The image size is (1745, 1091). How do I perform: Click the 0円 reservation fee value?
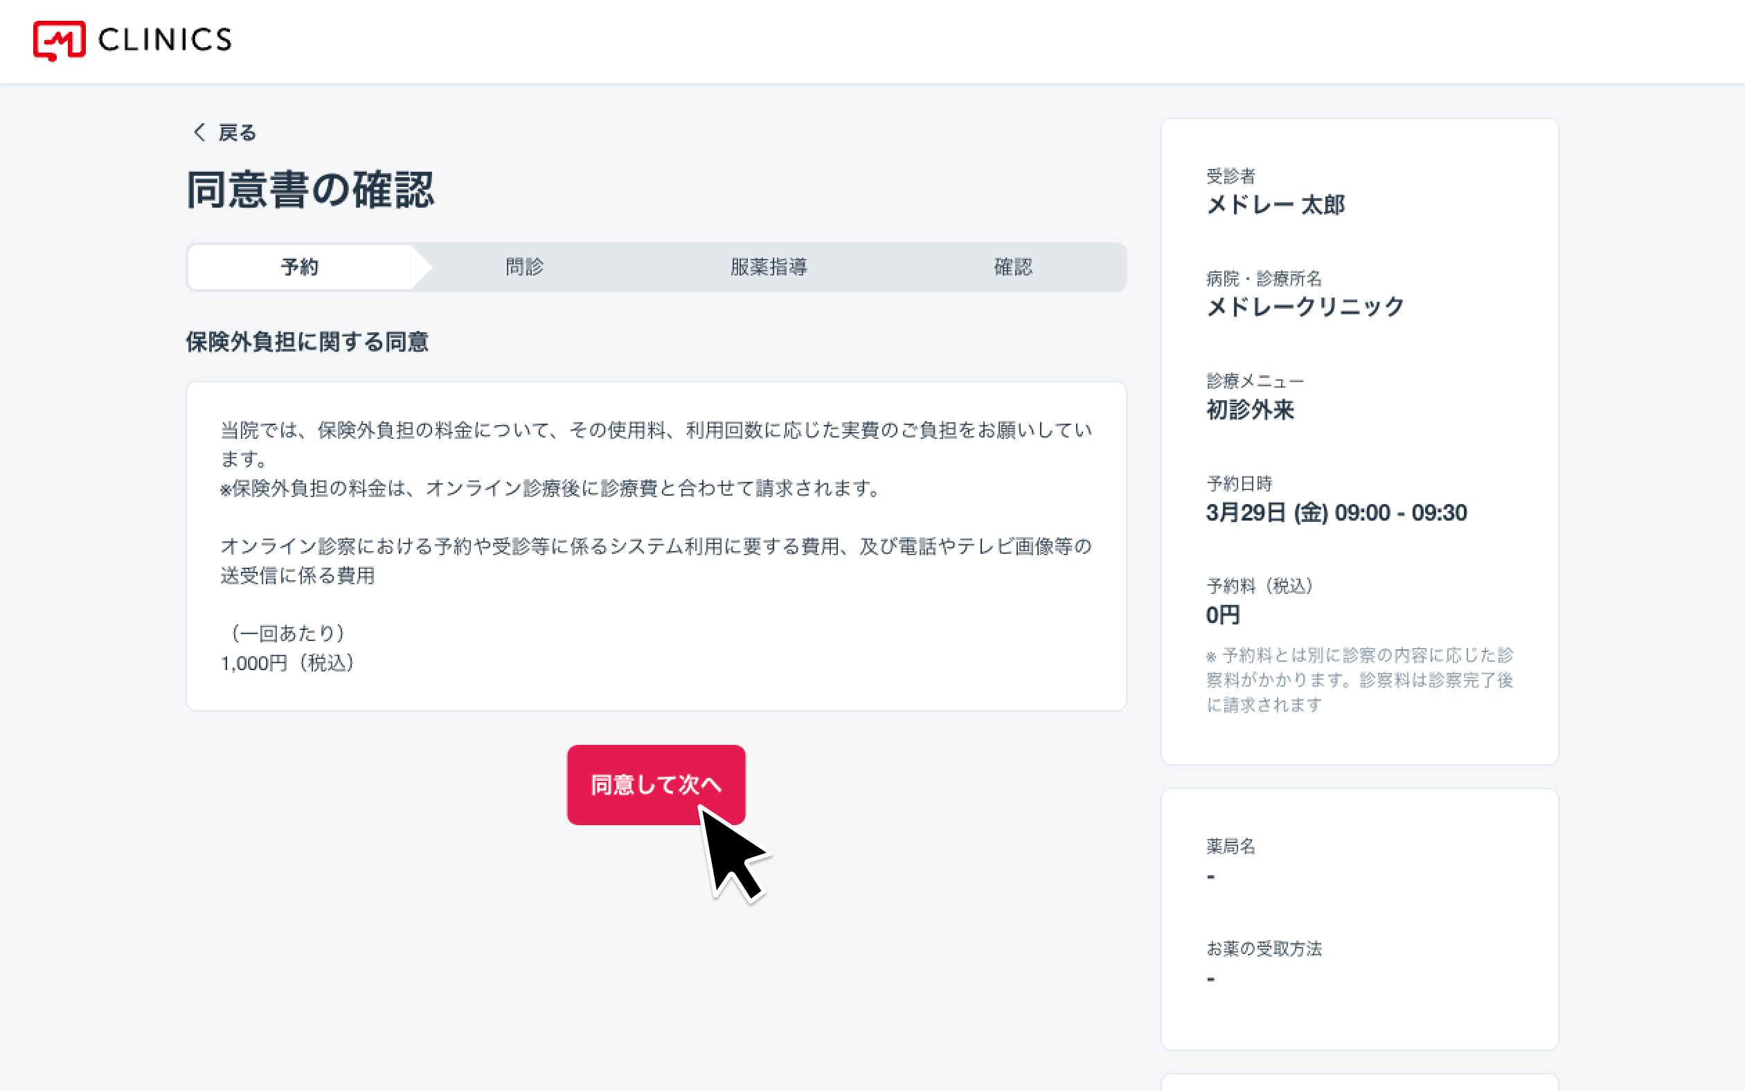click(x=1222, y=615)
